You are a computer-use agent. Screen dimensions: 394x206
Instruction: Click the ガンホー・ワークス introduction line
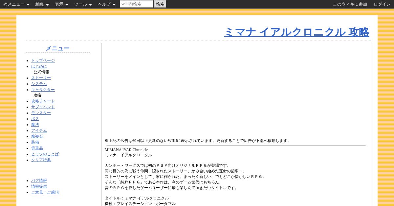coord(167,165)
